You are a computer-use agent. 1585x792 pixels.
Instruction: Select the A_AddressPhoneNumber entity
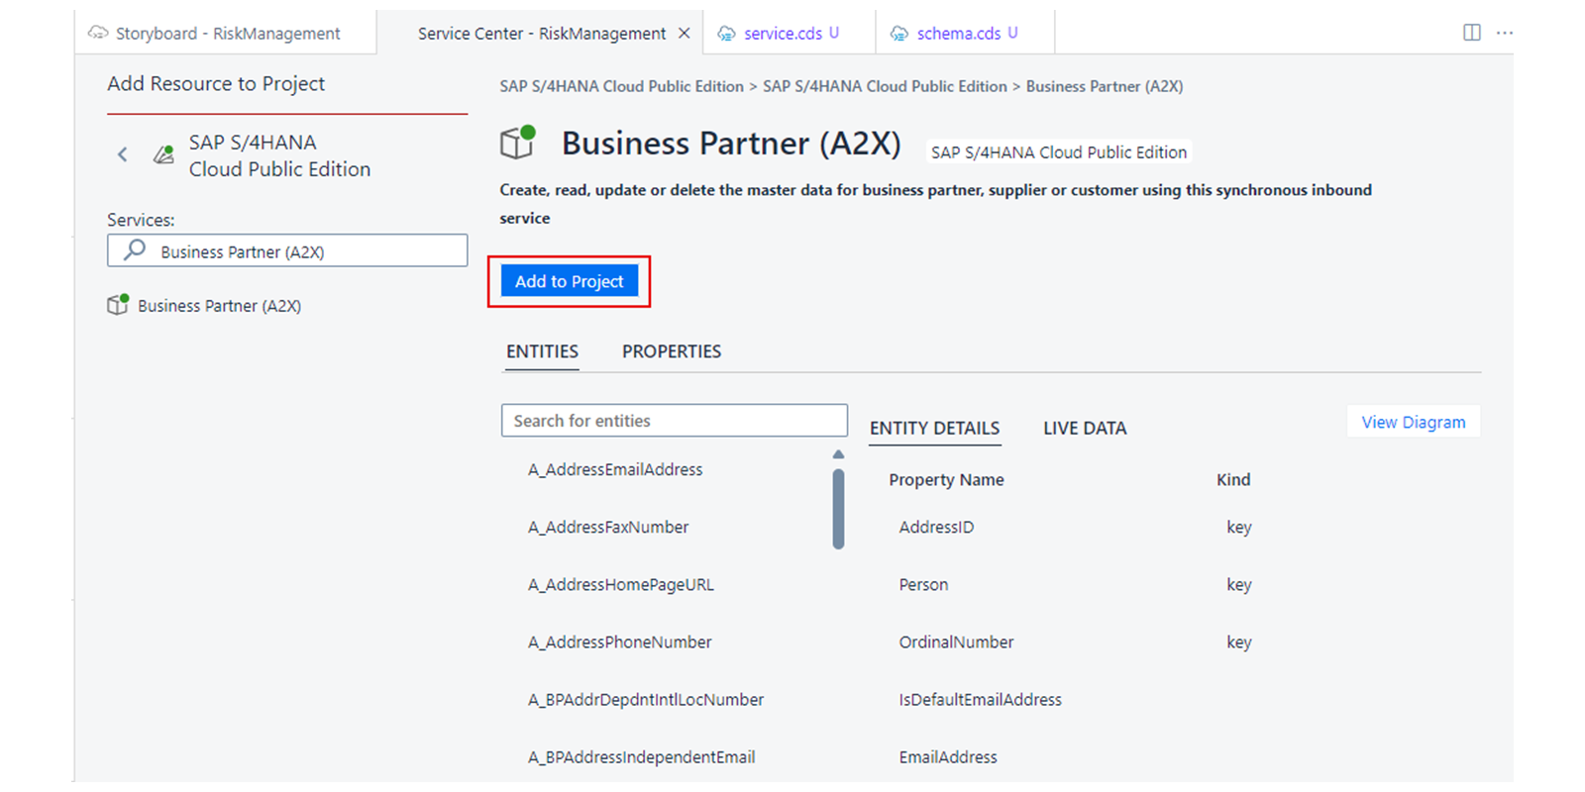(x=620, y=642)
